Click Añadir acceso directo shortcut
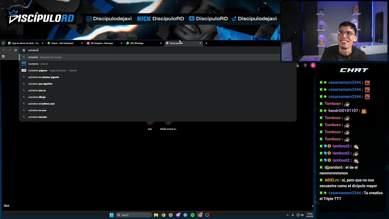The height and width of the screenshot is (219, 389). click(x=168, y=125)
